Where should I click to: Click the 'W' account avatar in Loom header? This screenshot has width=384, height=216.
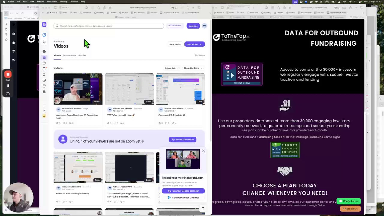[205, 26]
